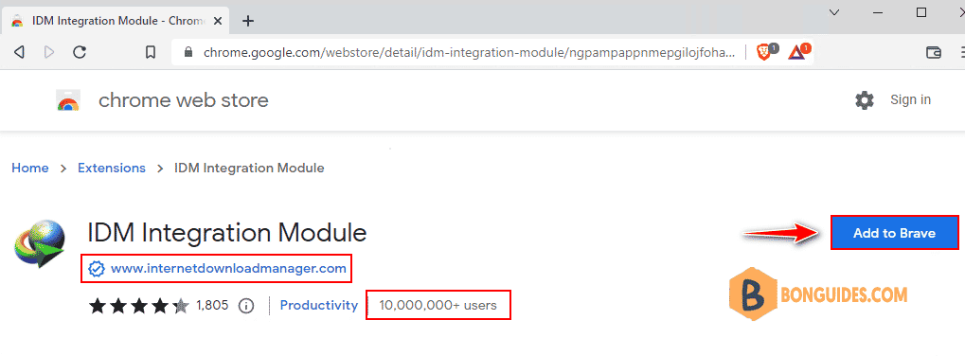Click the browser back arrow
The width and height of the screenshot is (965, 356).
tap(19, 52)
